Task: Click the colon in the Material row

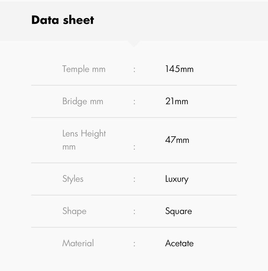Action: [134, 244]
